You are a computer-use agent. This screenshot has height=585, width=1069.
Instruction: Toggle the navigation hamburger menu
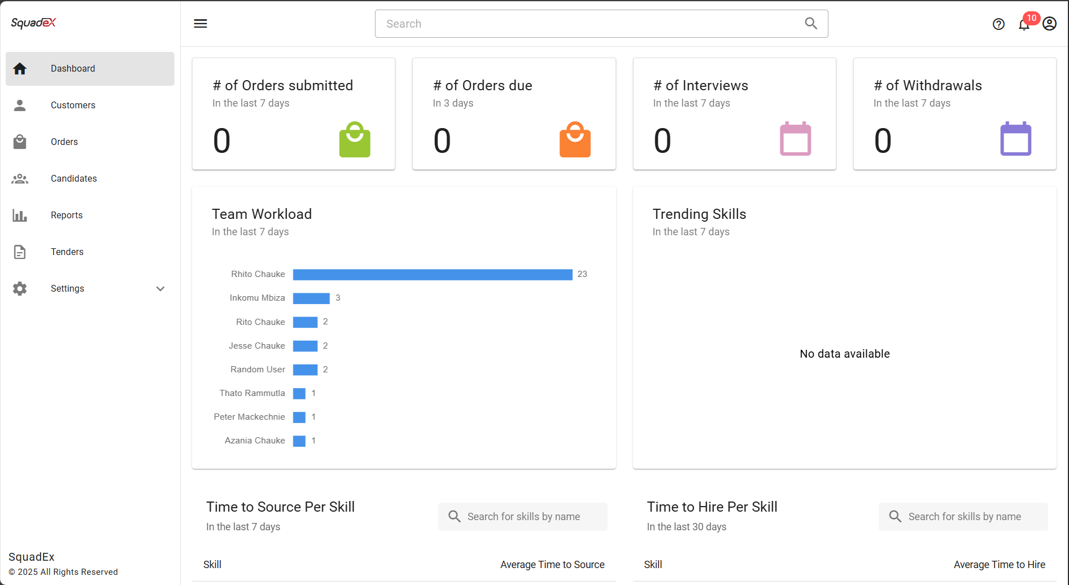(200, 23)
